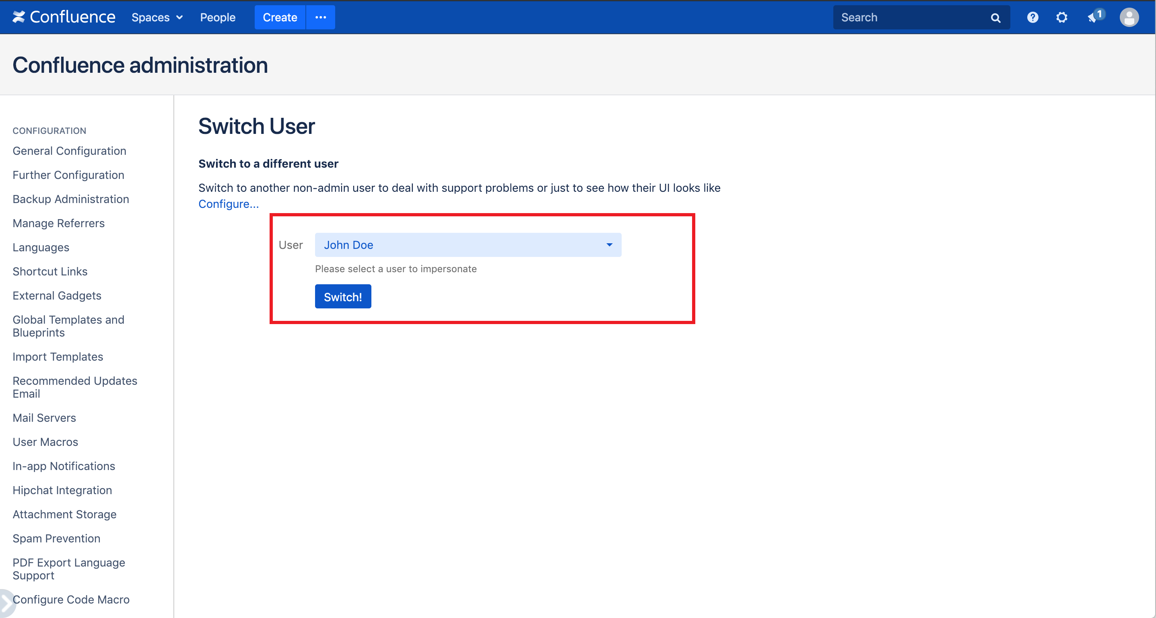
Task: Expand the John Doe user dropdown
Action: pyautogui.click(x=468, y=245)
